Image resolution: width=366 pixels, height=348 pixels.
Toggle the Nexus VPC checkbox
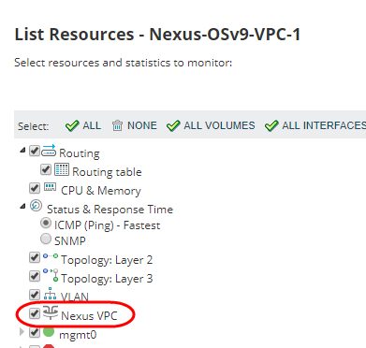[35, 313]
